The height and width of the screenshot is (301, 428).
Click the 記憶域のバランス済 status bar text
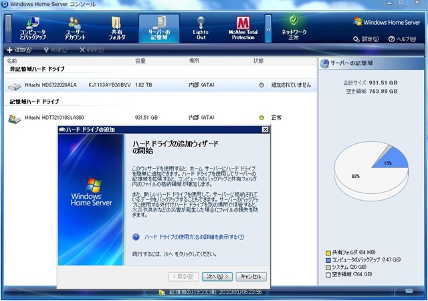[x=215, y=292]
